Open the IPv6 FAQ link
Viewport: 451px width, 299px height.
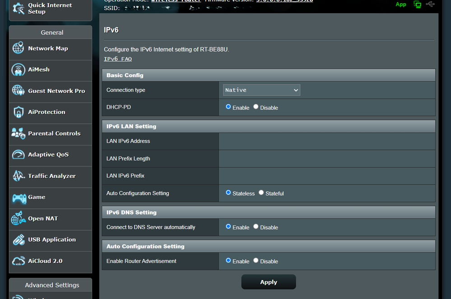tap(118, 59)
